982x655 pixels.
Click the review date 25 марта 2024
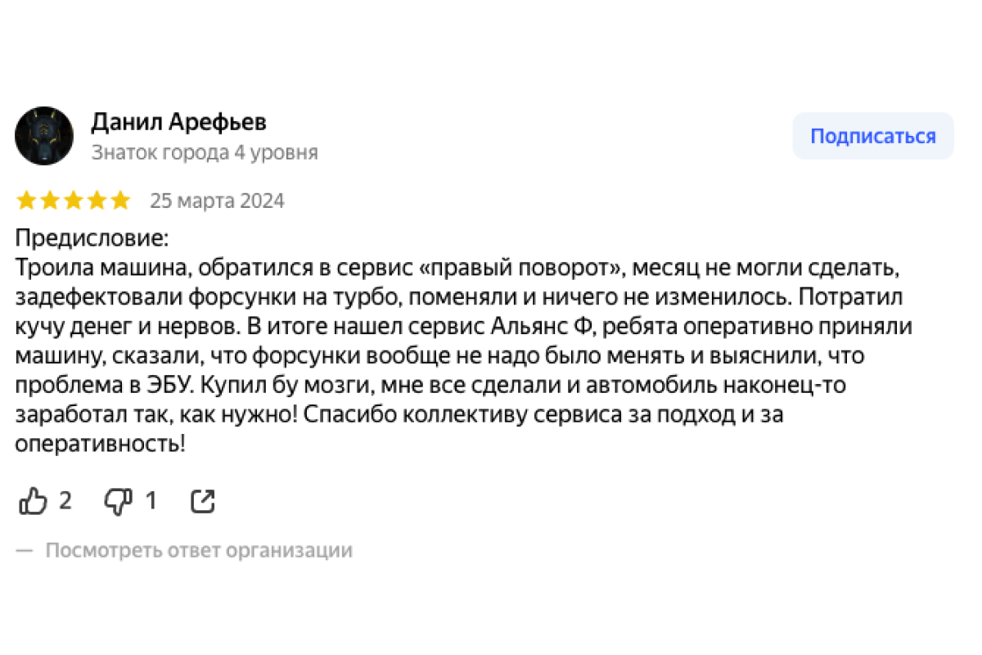[217, 201]
